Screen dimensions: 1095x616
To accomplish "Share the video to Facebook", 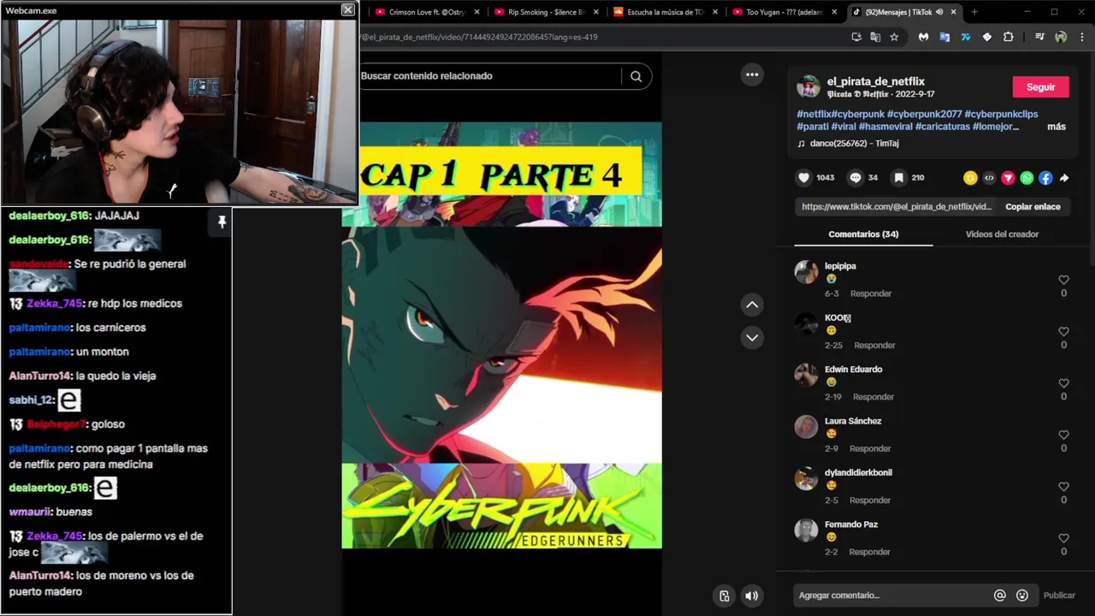I will coord(1045,178).
